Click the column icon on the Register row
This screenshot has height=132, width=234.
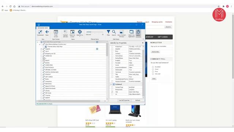click(97, 49)
